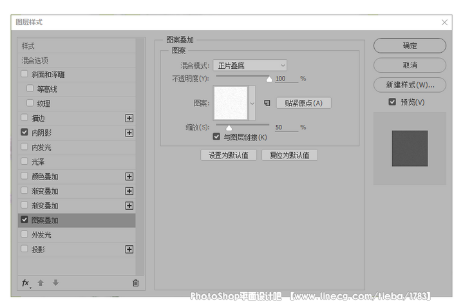Image resolution: width=463 pixels, height=307 pixels.
Task: Click the 确定 button
Action: [410, 46]
